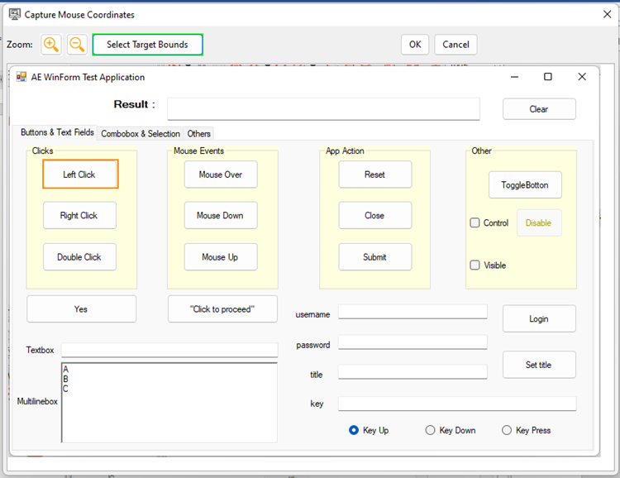This screenshot has width=620, height=478.
Task: Enable the Control checkbox
Action: coord(475,222)
